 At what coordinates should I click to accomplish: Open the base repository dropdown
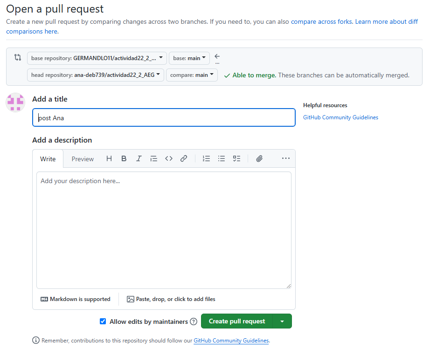tap(97, 58)
